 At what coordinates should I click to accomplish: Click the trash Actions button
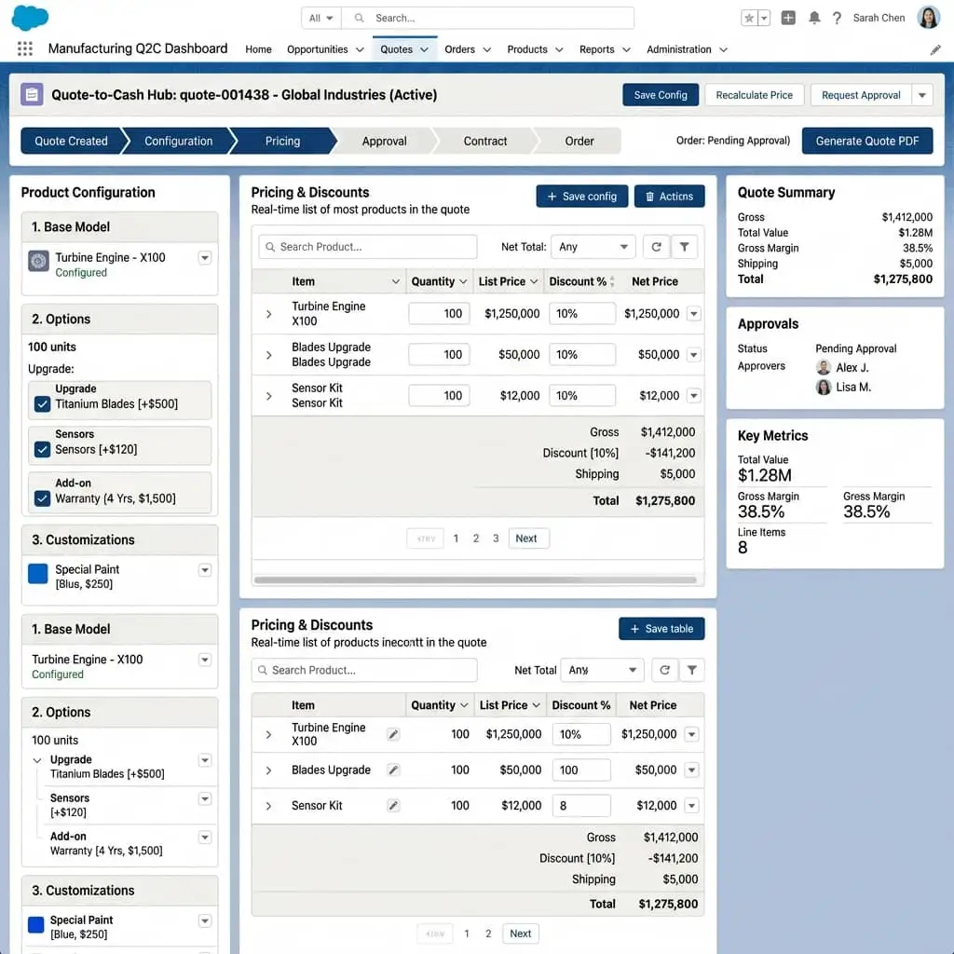(x=669, y=197)
